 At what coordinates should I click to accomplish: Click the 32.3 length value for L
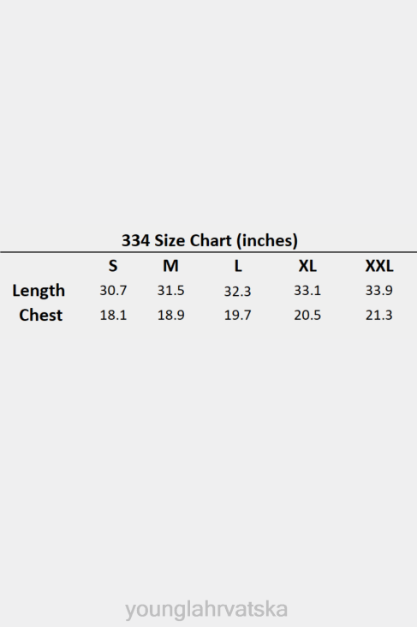(x=237, y=292)
